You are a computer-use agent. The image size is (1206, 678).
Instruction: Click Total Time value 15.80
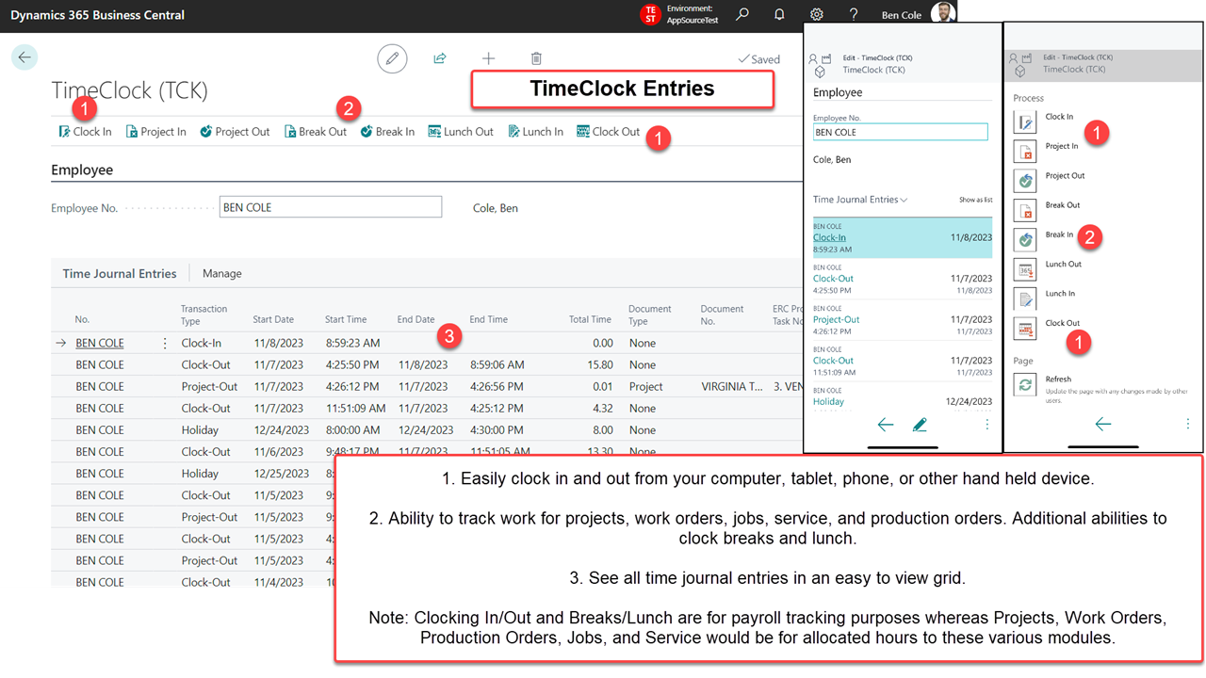[600, 364]
